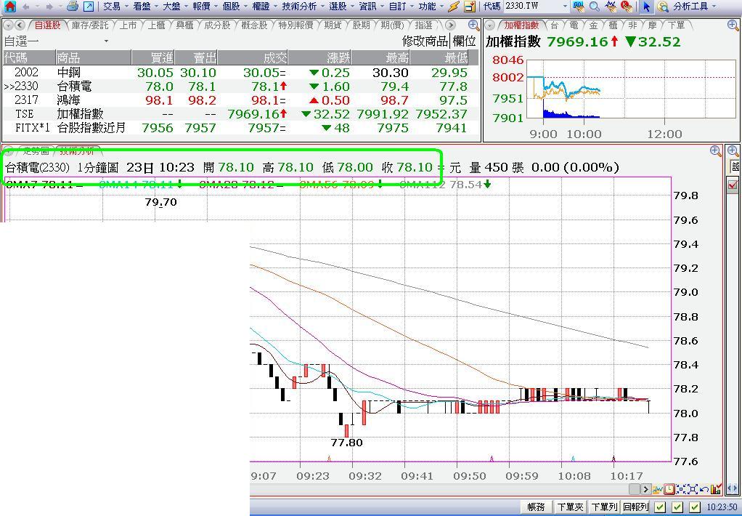Open the 下單列 button
The width and height of the screenshot is (742, 516).
coord(603,507)
